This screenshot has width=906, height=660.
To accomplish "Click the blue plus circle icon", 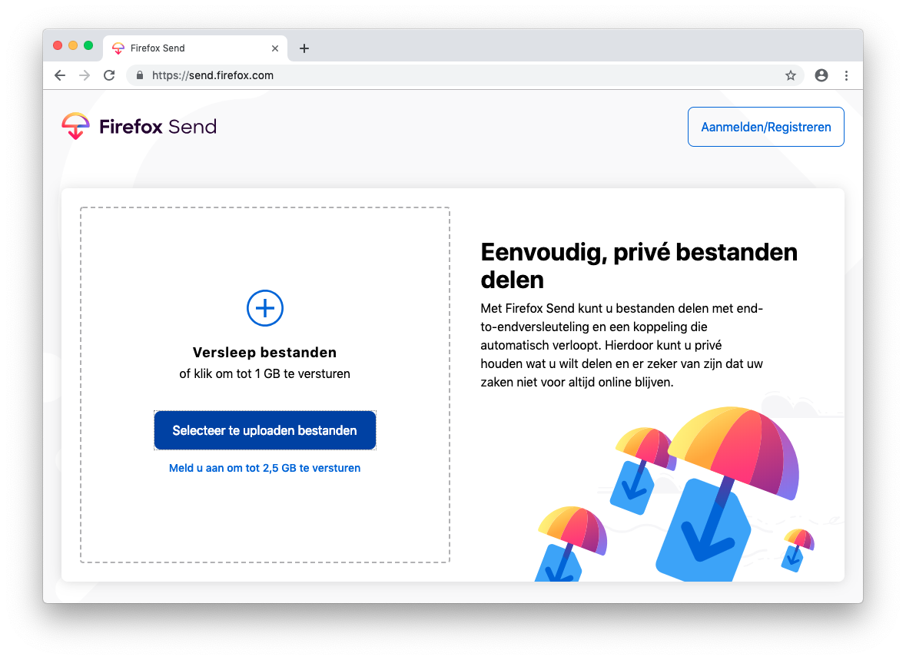I will [265, 308].
